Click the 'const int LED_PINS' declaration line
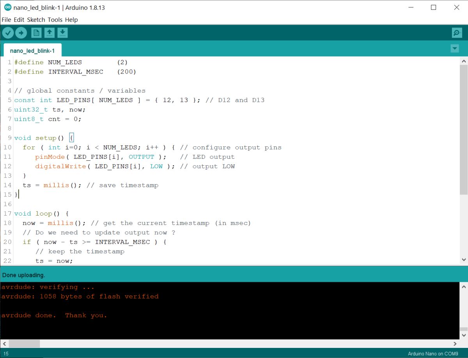The width and height of the screenshot is (468, 358). pyautogui.click(x=139, y=100)
